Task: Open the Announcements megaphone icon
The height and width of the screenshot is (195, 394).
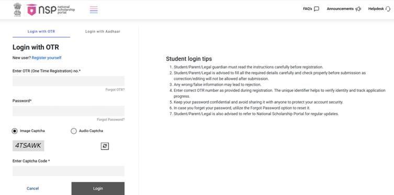Action: pyautogui.click(x=358, y=9)
